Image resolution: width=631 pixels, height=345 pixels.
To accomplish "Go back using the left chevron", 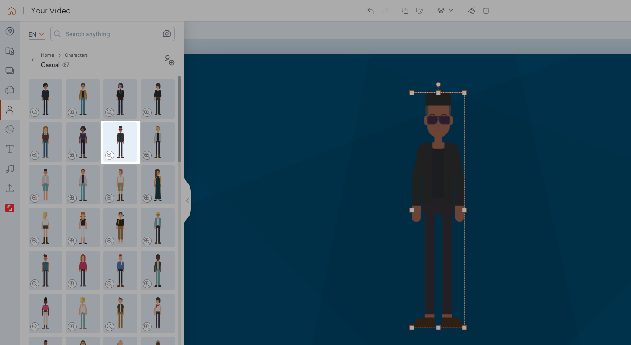I will tap(33, 60).
